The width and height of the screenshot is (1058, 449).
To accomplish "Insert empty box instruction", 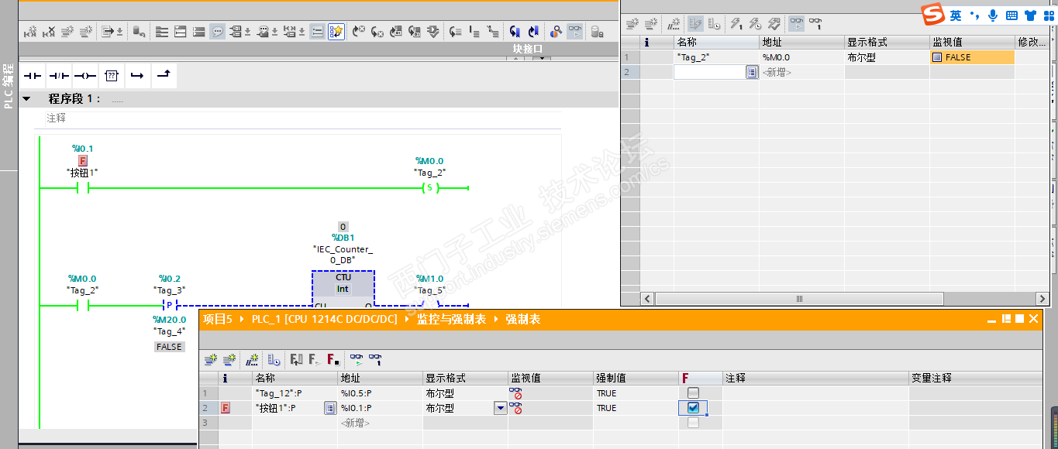I will [x=112, y=76].
